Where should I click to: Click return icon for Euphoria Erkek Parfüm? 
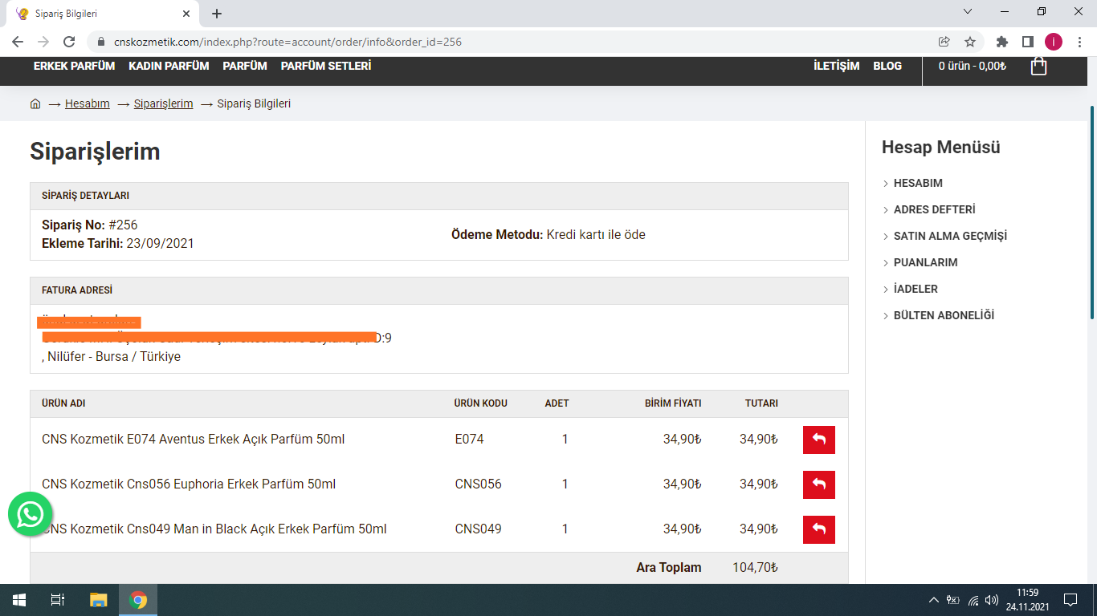click(x=818, y=484)
